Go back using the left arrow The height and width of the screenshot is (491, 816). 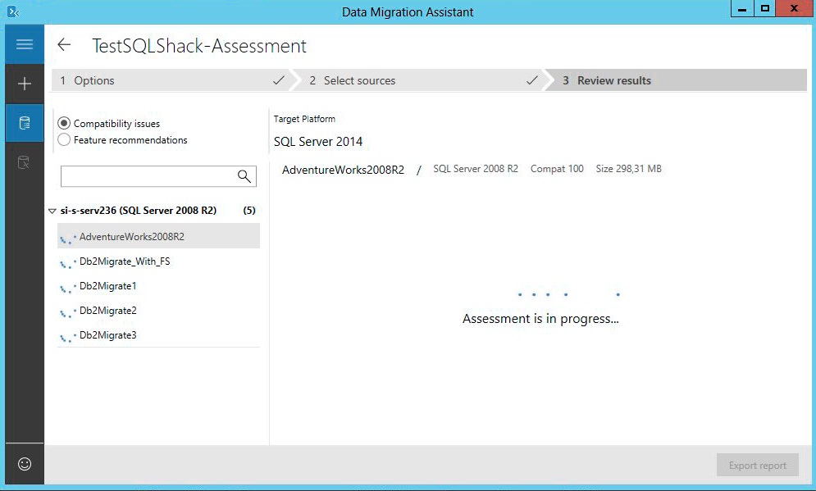64,45
